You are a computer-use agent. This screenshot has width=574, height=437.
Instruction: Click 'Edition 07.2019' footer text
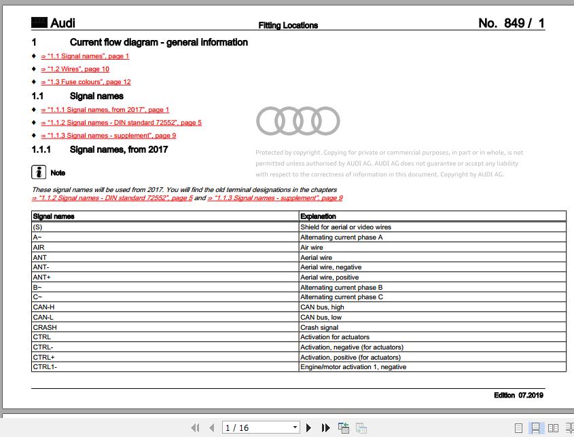pos(518,396)
